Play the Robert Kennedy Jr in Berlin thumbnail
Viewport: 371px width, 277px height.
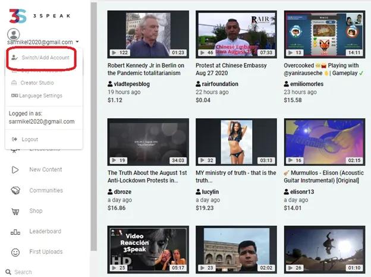point(148,34)
